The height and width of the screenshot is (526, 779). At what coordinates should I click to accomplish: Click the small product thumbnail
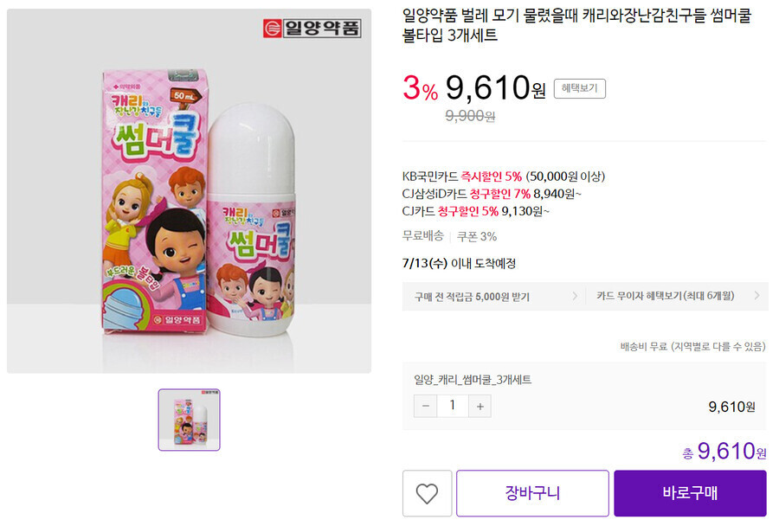click(189, 420)
